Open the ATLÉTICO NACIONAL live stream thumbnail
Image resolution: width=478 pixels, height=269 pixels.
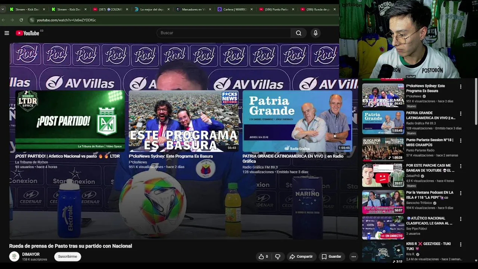point(383,228)
